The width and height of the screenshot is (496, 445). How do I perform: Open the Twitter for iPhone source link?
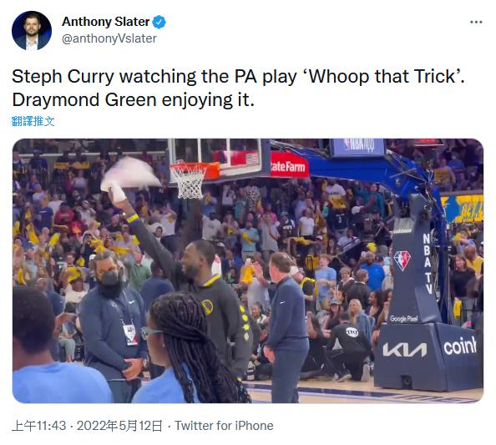pos(224,426)
